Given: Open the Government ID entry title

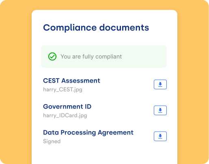Looking at the screenshot, I should pyautogui.click(x=67, y=106).
